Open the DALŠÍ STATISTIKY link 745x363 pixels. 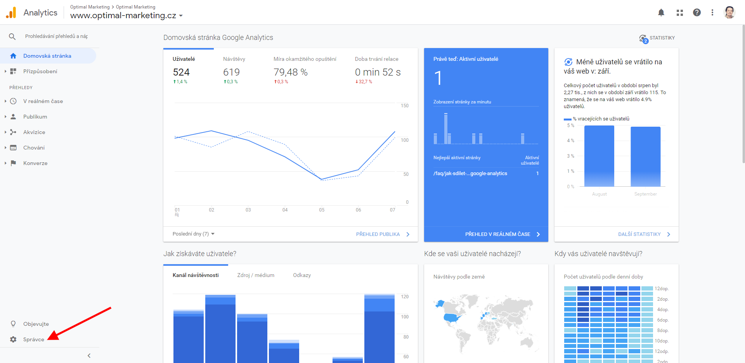tap(639, 234)
